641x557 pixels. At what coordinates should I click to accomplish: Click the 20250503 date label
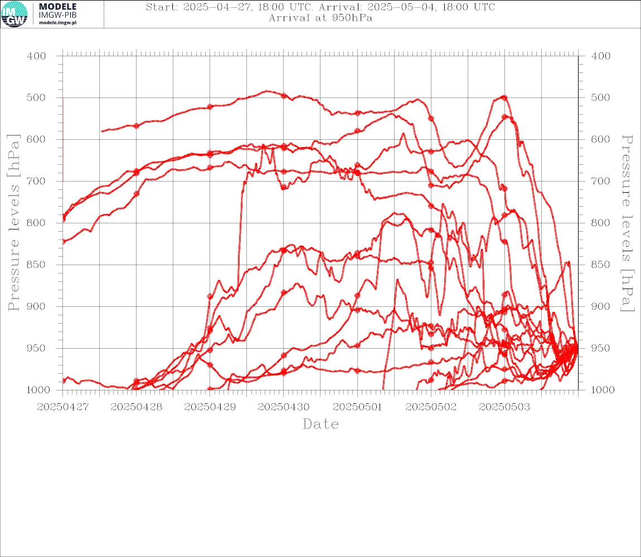[x=504, y=407]
